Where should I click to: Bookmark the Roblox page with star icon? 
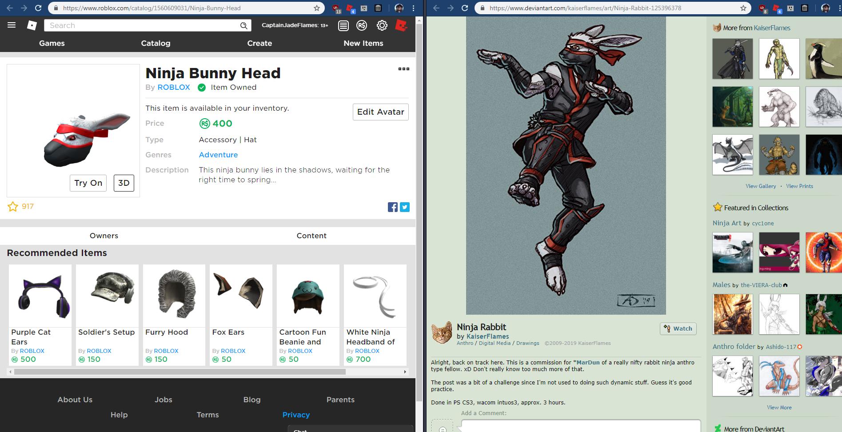tap(316, 8)
